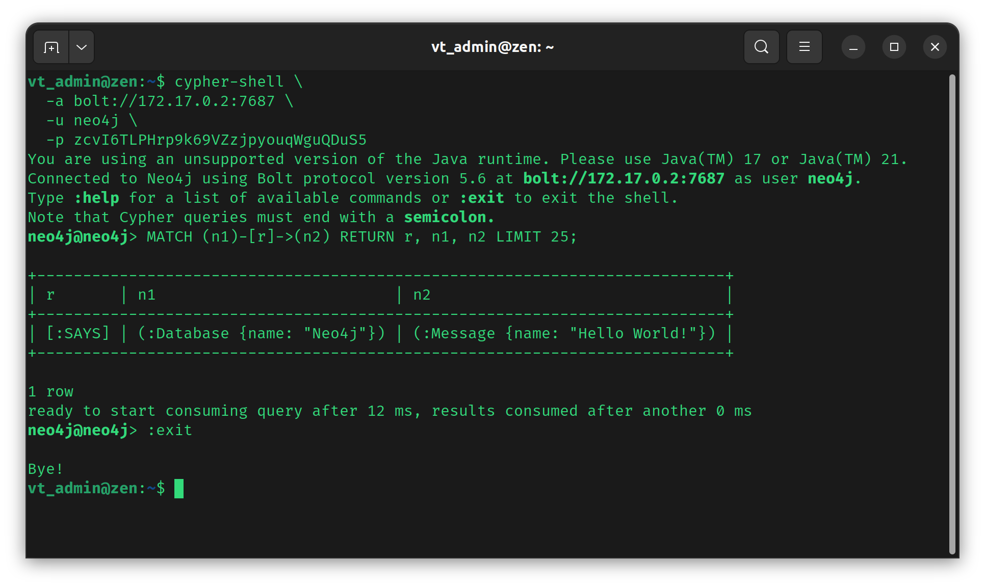
Task: Click the r column header
Action: pos(50,295)
